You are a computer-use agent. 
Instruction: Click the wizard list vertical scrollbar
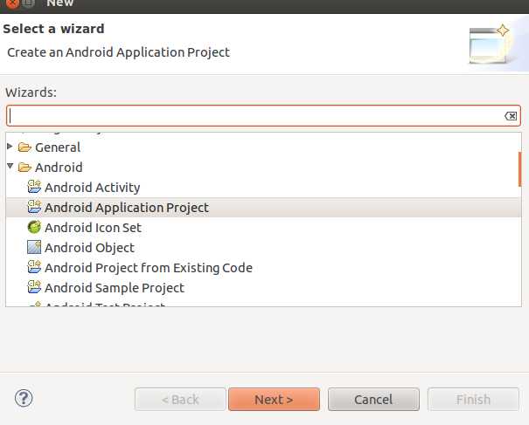520,169
